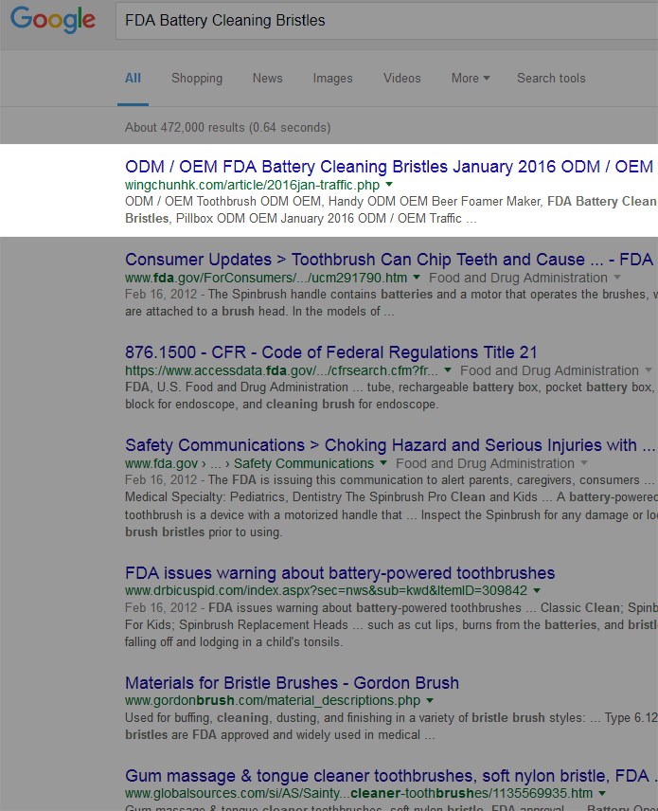Open Materials for Bristle Brushes - Gordon Brush
Viewport: 658px width, 811px height.
(292, 683)
